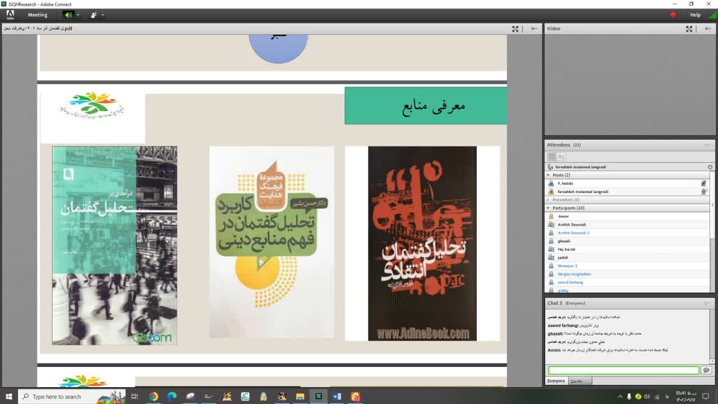Show hidden system tray icons

(x=620, y=396)
